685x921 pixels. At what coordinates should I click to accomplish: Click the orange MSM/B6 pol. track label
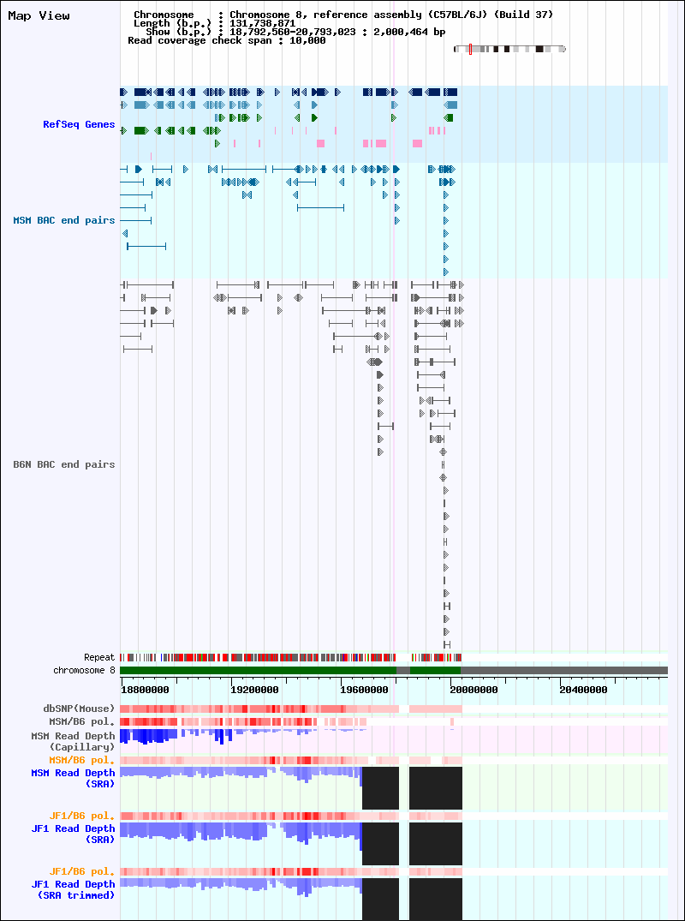tap(82, 760)
